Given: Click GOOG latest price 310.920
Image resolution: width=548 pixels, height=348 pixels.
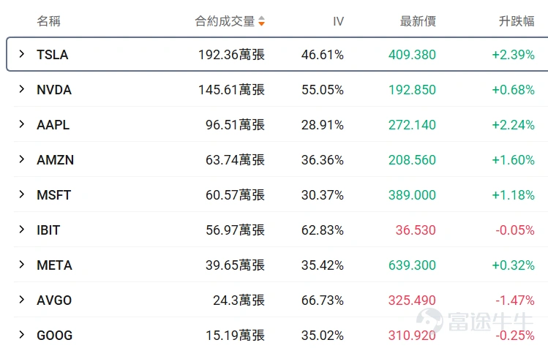Looking at the screenshot, I should [412, 336].
